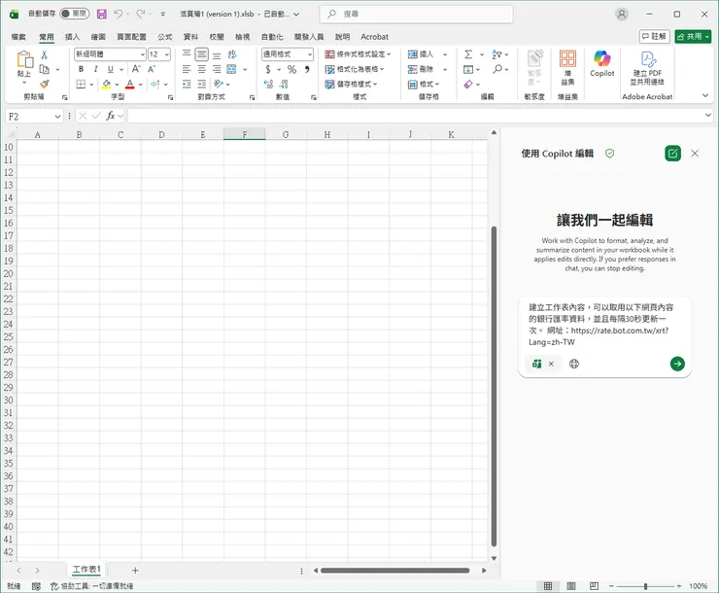This screenshot has height=593, width=719.
Task: Click the text Orientation icon
Action: 219,84
